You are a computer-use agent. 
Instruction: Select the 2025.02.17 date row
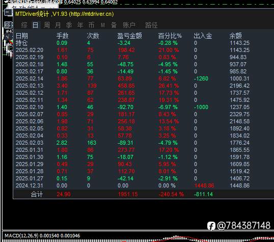[30, 71]
